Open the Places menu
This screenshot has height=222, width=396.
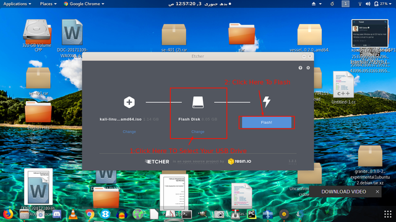pos(48,4)
